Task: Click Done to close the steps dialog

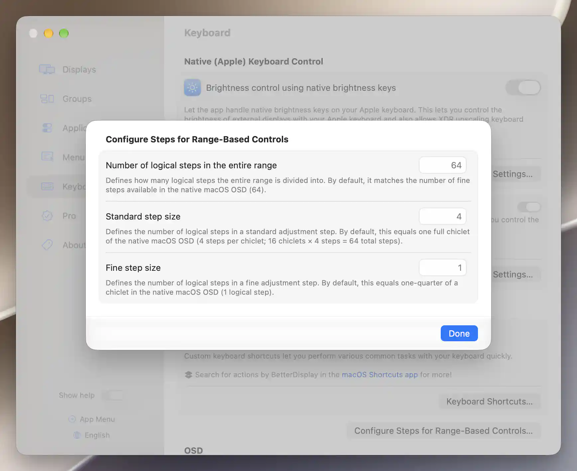Action: [459, 333]
